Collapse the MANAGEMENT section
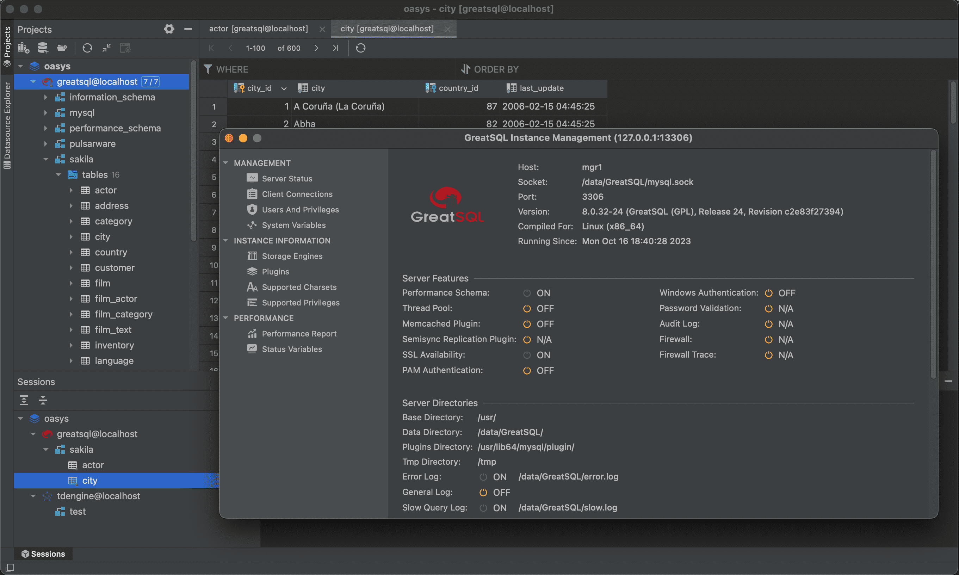The width and height of the screenshot is (959, 575). click(x=225, y=163)
